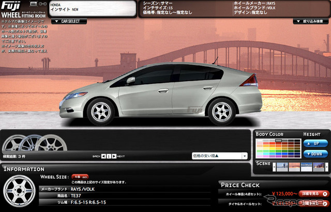This screenshot has width=331, height=212.
Task: Pick the white body color swatch
Action: coord(260,141)
